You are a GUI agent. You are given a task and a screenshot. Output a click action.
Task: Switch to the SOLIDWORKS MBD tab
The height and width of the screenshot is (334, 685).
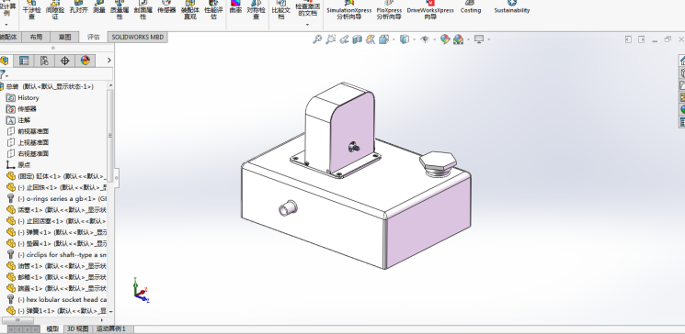point(138,37)
